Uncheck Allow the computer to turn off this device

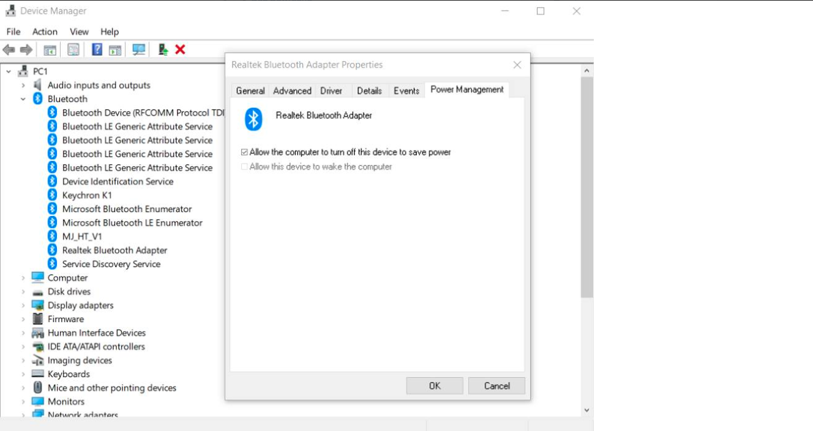[x=244, y=152]
